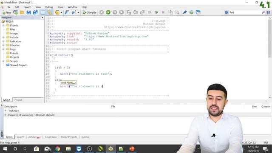
Task: Open the Window menu
Action: [x=72, y=7]
